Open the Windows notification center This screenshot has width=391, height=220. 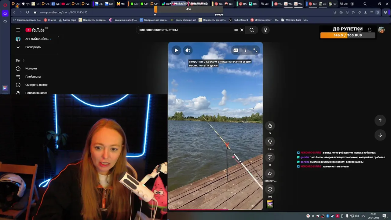click(x=385, y=216)
